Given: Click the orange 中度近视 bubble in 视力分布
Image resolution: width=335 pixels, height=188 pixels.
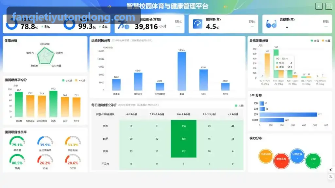Looking at the screenshot, I should coord(266,156).
